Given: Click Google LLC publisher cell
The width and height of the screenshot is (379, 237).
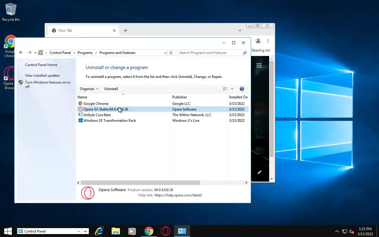Looking at the screenshot, I should coord(181,104).
